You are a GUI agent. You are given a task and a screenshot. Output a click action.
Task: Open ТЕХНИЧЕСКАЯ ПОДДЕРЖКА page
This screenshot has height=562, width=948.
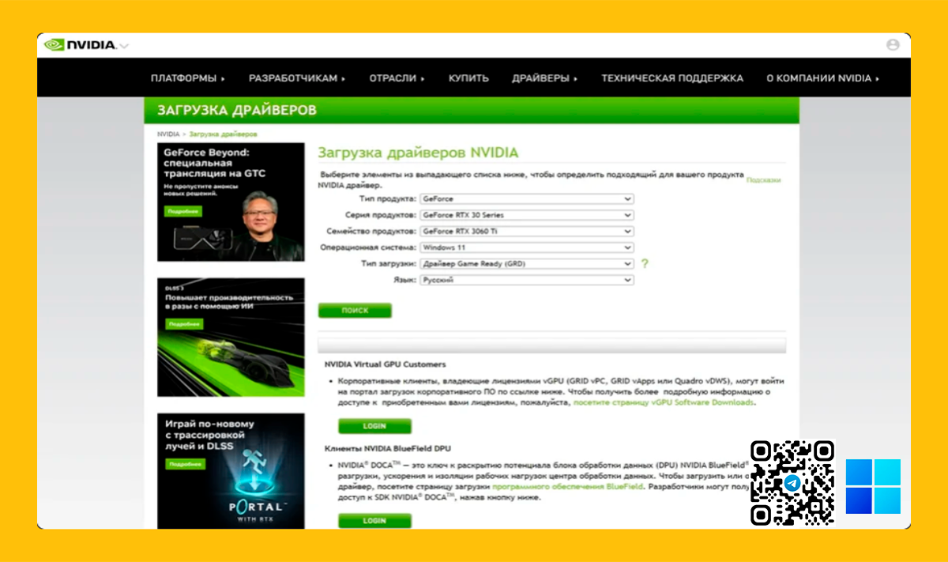click(672, 78)
